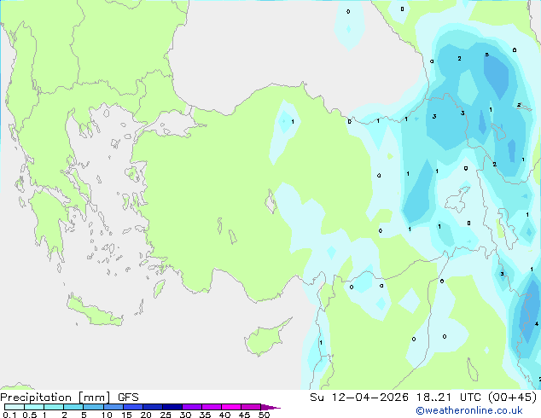Click the legend tick label '30'
Viewport: 541px width, 418px height.
coord(185,415)
